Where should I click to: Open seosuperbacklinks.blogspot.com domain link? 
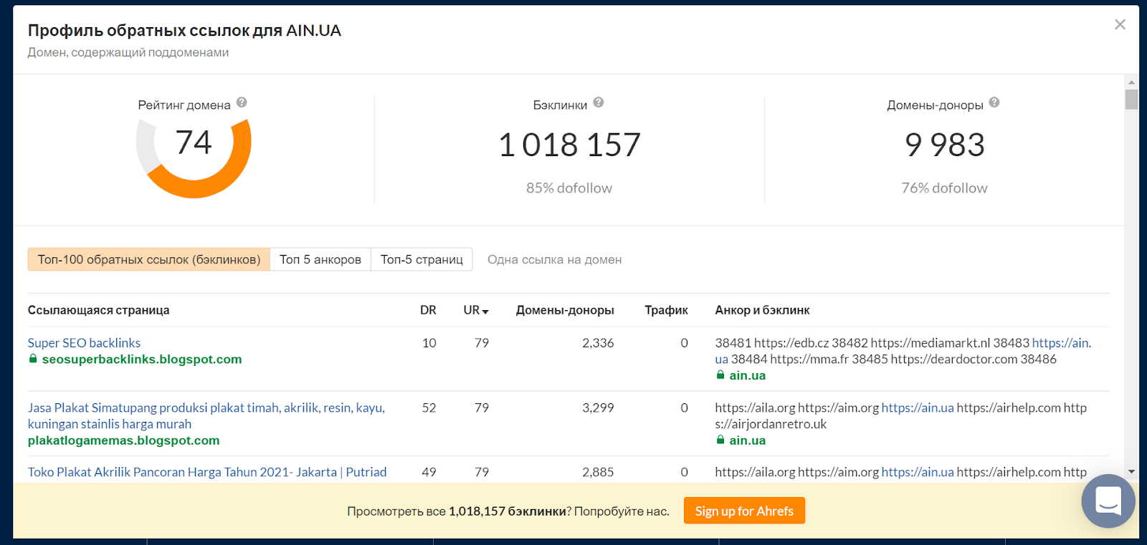pos(142,359)
